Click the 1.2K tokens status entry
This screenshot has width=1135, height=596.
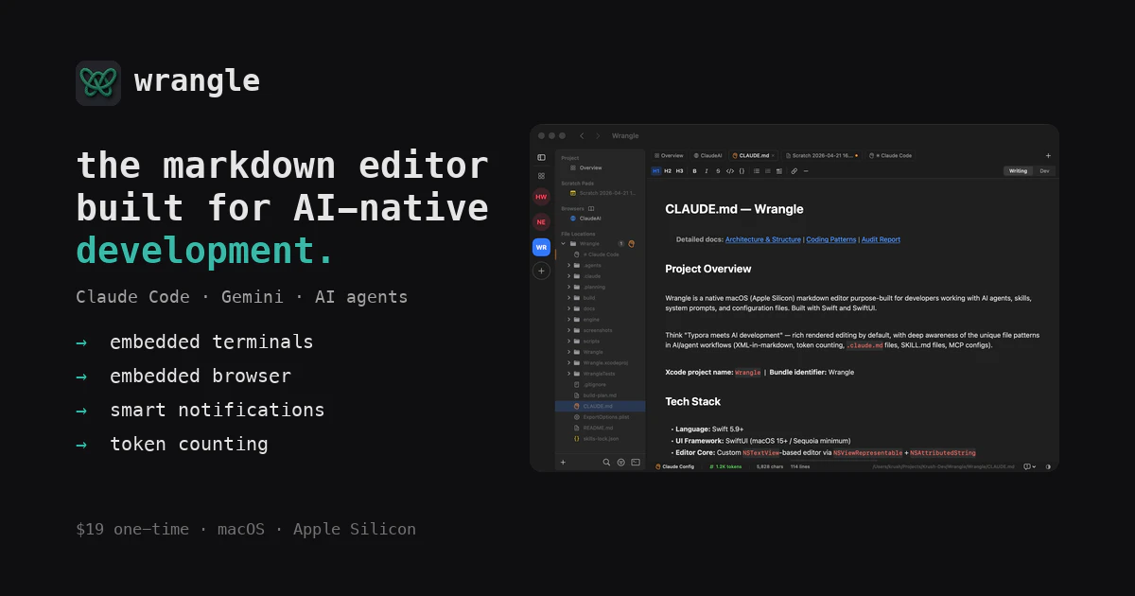725,466
